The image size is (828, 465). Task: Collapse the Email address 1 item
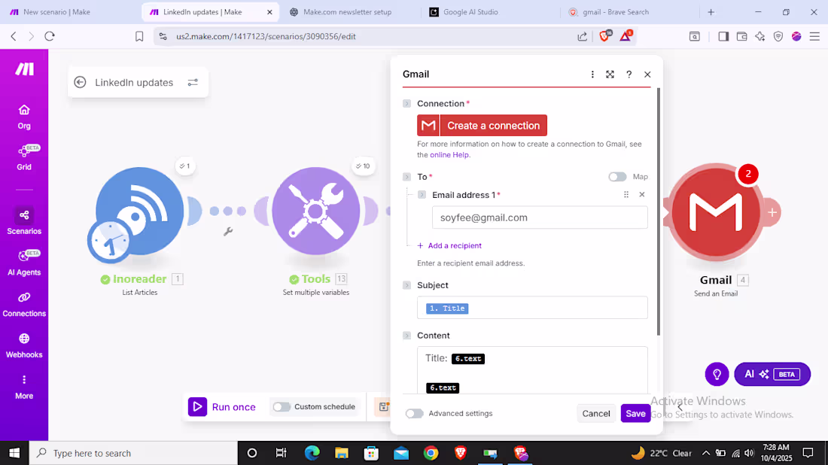[422, 194]
